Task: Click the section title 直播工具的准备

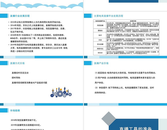Action: click(x=135, y=128)
